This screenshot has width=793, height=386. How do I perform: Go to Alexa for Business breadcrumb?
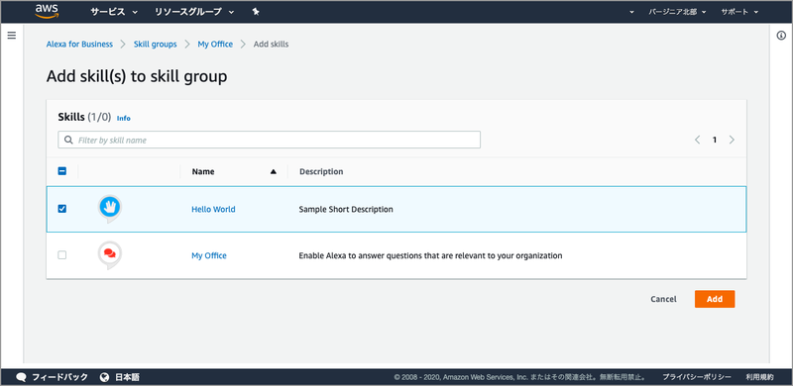(79, 44)
